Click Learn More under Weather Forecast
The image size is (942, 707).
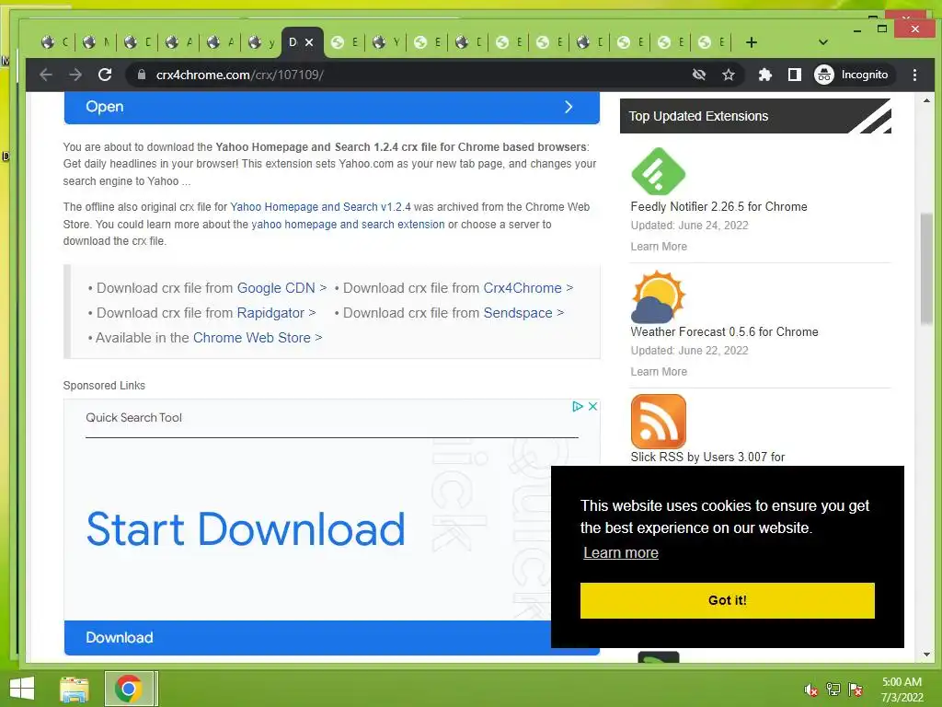(x=659, y=372)
